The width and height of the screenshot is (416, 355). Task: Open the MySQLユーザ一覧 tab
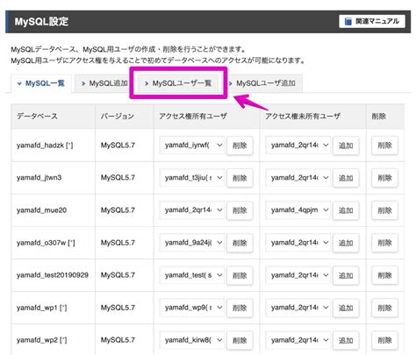178,83
